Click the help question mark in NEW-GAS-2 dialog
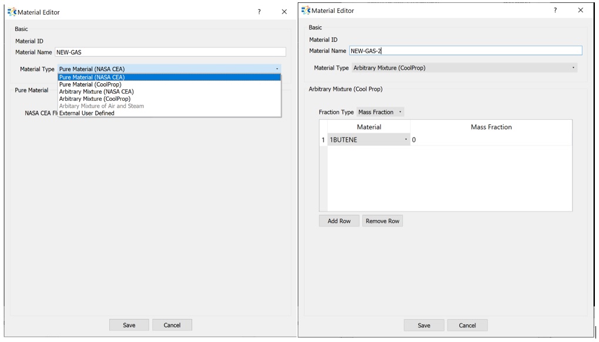The height and width of the screenshot is (342, 599). (x=555, y=11)
